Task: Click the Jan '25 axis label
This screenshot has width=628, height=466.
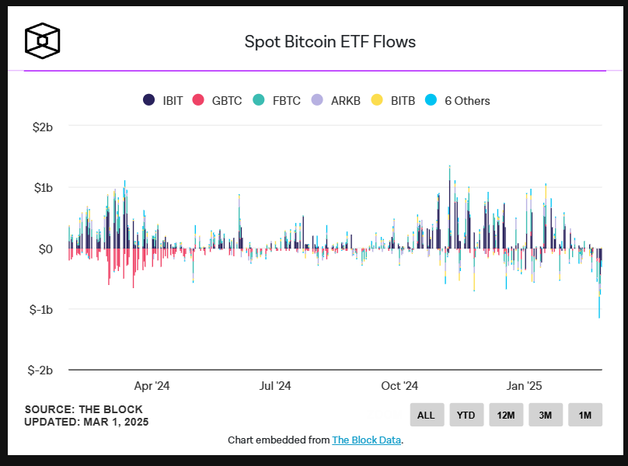Action: coord(525,385)
